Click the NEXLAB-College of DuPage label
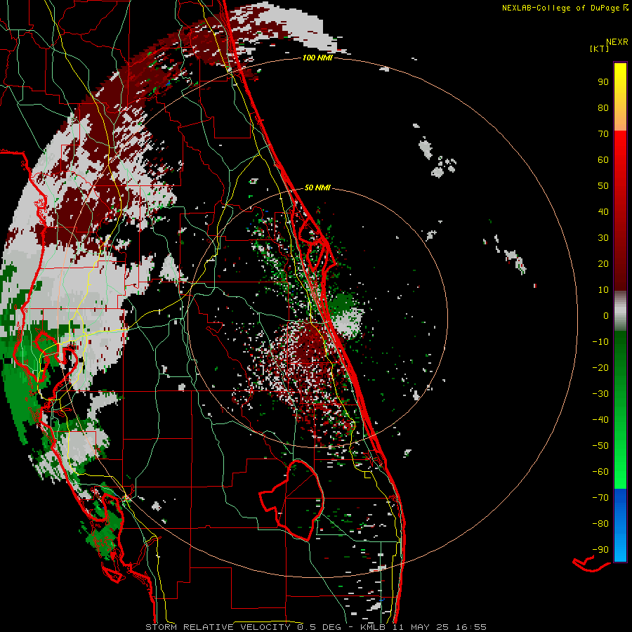Screen dimensions: 632x632 [560, 8]
